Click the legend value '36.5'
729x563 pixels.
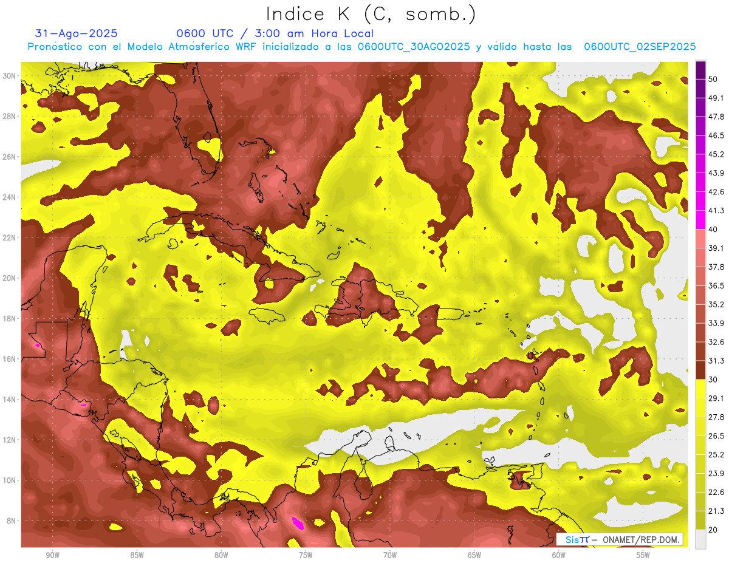point(716,286)
